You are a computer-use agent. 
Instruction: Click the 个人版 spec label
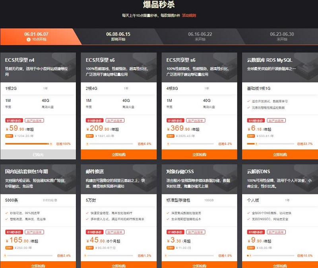pos(253,200)
